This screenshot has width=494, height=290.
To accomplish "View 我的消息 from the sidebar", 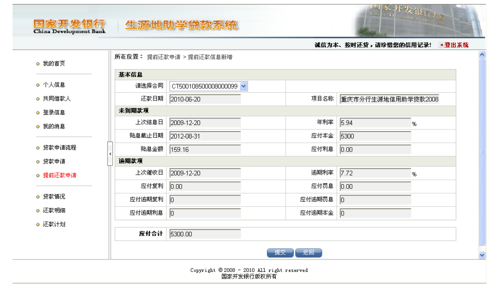I will (54, 126).
